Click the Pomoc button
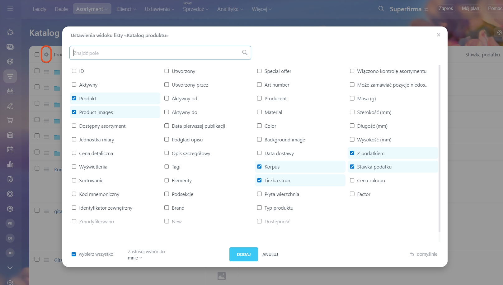 (495, 8)
